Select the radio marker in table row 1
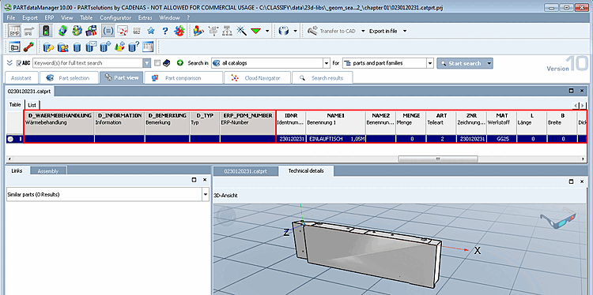 (10, 139)
